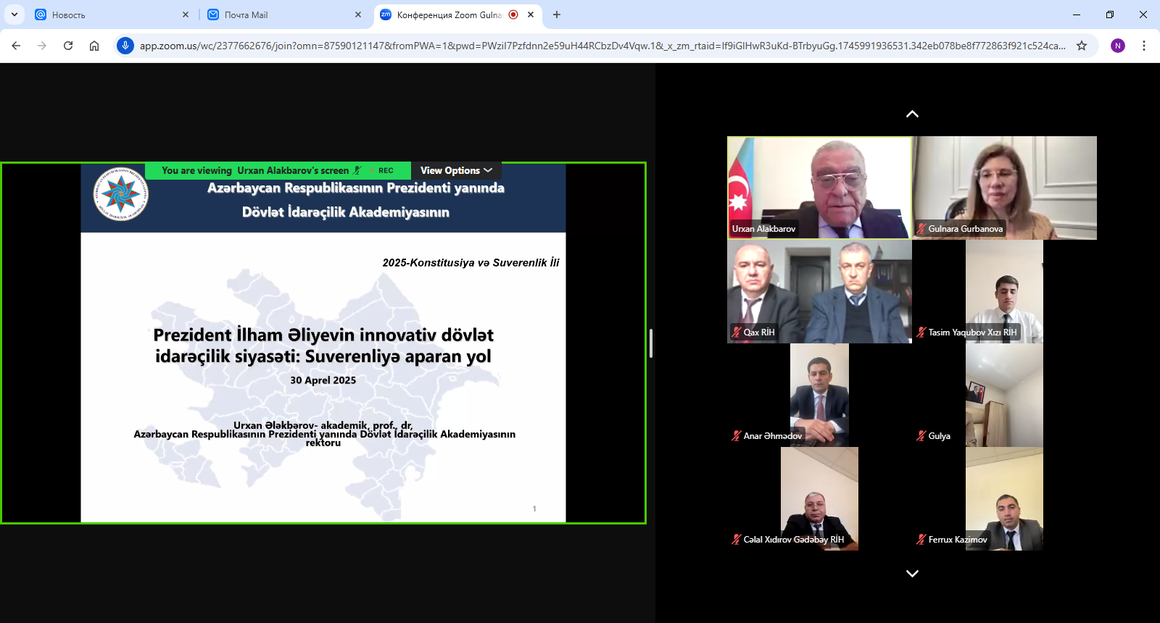
Task: Reload the Zoom page
Action: (x=68, y=46)
